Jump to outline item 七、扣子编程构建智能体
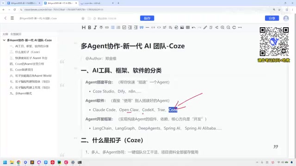This screenshot has width=296, height=166. tap(30, 82)
